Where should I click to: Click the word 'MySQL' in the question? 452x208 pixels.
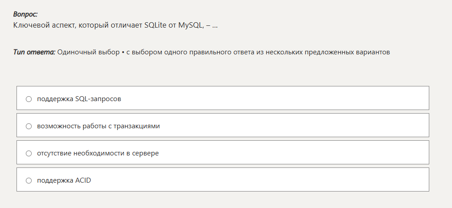190,25
